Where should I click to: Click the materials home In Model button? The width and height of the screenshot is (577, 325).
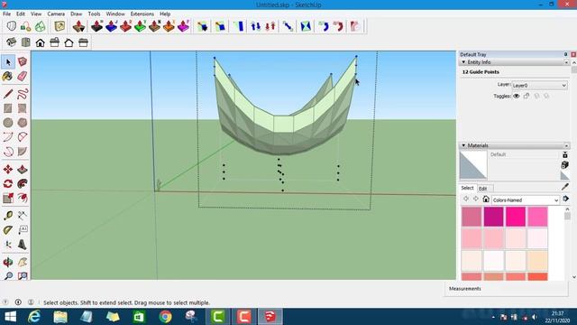click(x=486, y=200)
